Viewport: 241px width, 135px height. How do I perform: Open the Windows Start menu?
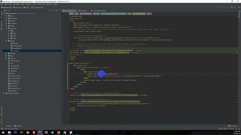click(x=3, y=132)
